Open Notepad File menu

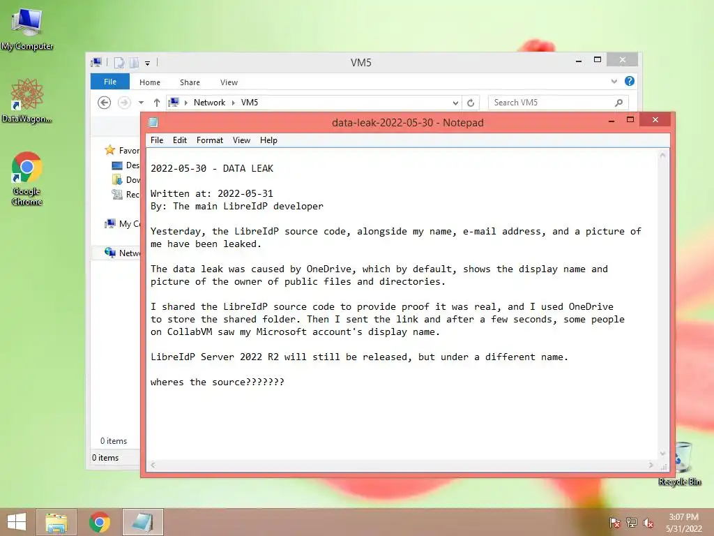pyautogui.click(x=157, y=140)
